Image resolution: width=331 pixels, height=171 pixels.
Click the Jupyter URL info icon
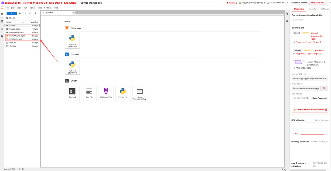pos(305,74)
